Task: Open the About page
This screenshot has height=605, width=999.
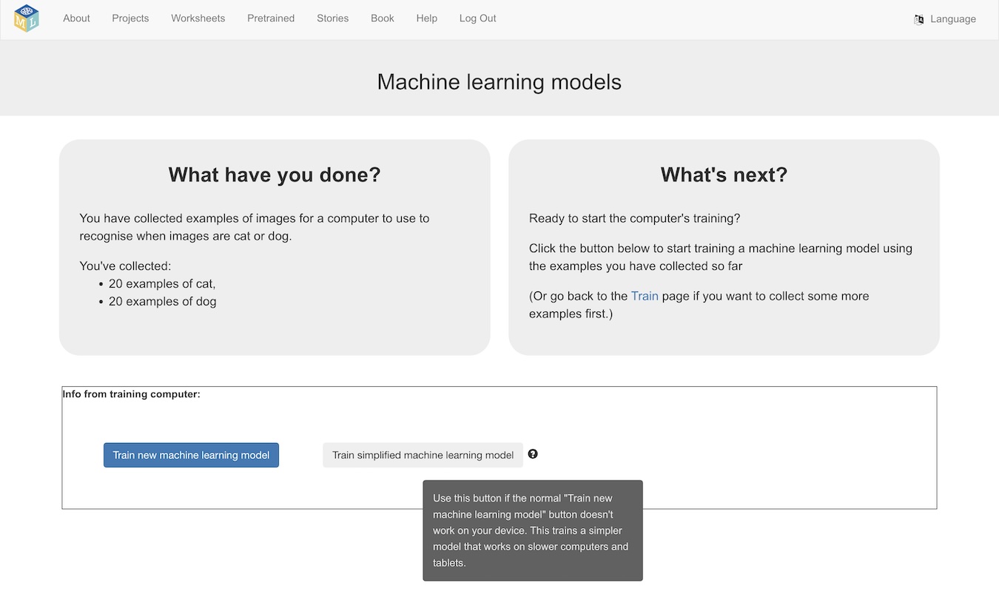Action: 76,18
